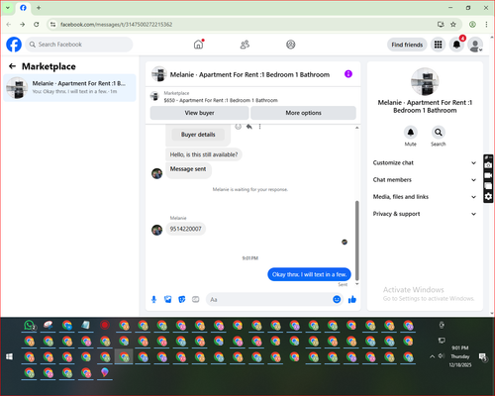Viewport: 495px width, 396px height.
Task: Click the purple conversation information icon
Action: pos(348,74)
